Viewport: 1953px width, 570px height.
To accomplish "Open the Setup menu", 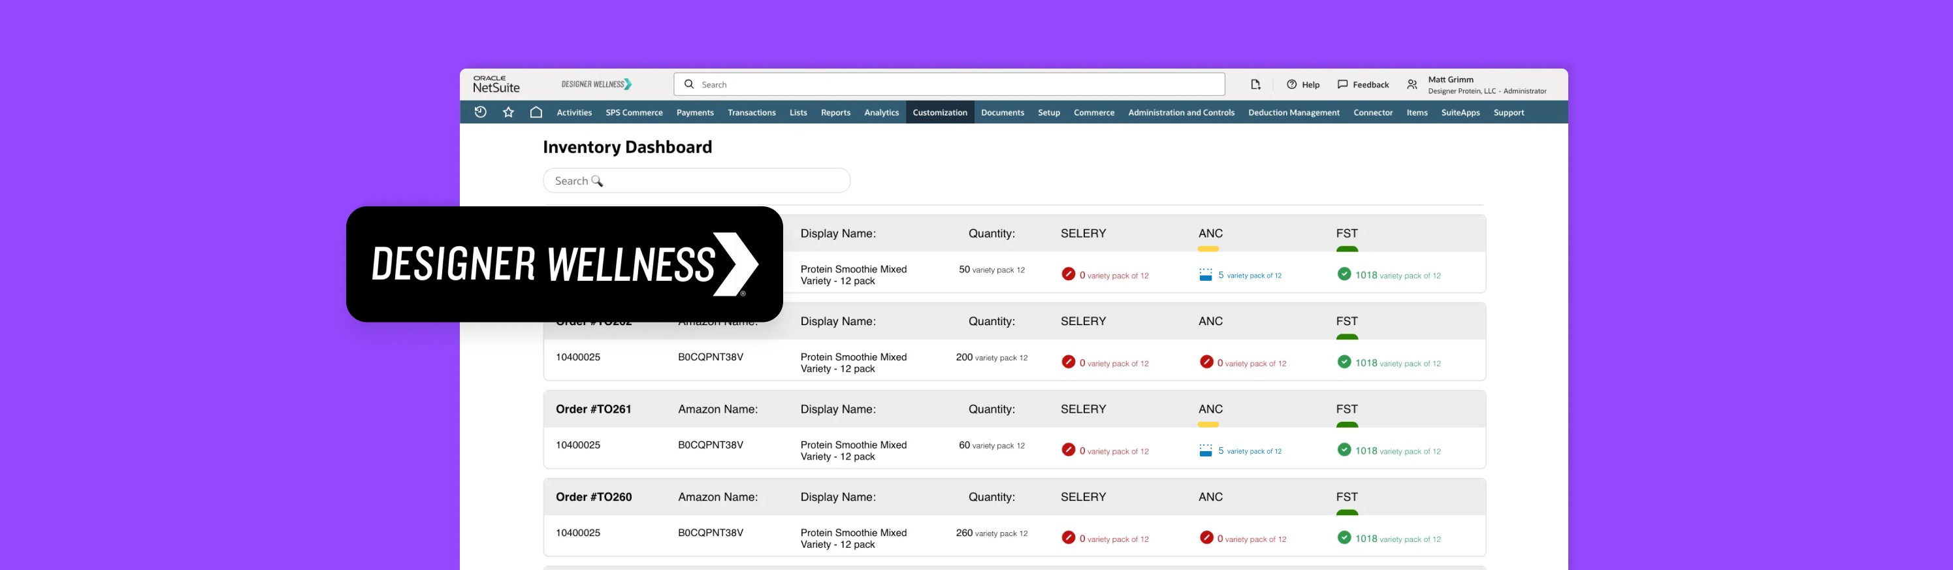I will click(x=1049, y=112).
